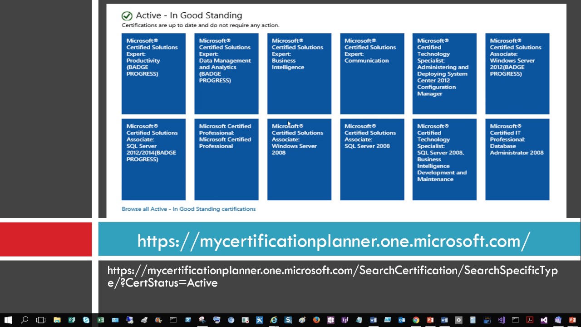This screenshot has height=327, width=581.
Task: Select the Windows Server 2012 certification tile
Action: (x=517, y=74)
